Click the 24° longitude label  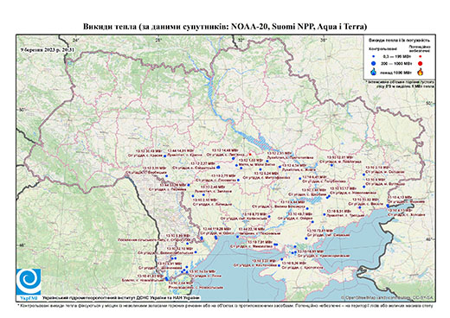pyautogui.click(x=75, y=40)
